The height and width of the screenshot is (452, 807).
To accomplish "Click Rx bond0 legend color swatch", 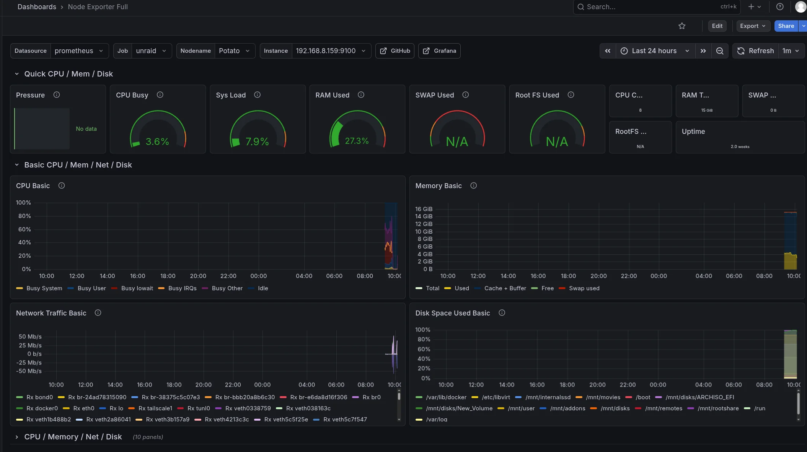I will [x=20, y=397].
